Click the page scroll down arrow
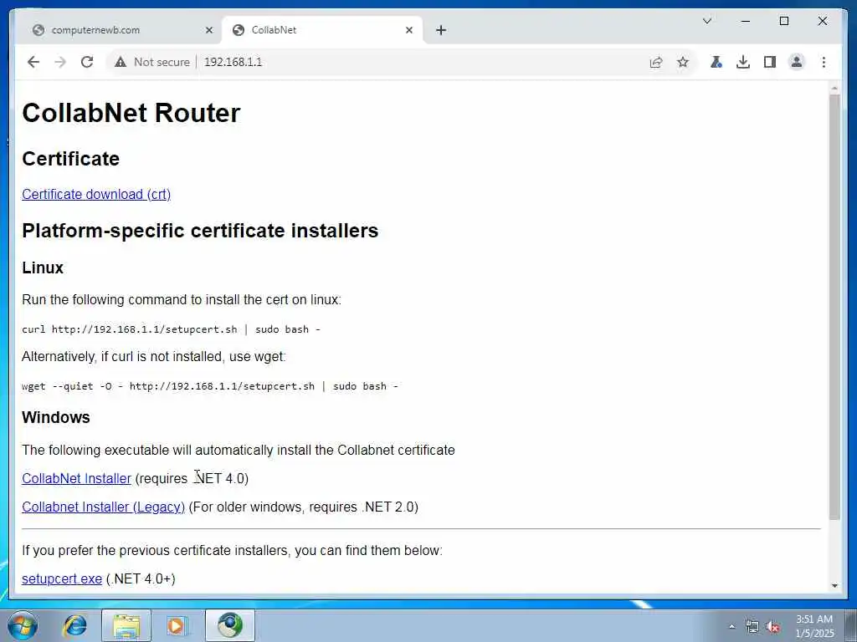 tap(834, 586)
